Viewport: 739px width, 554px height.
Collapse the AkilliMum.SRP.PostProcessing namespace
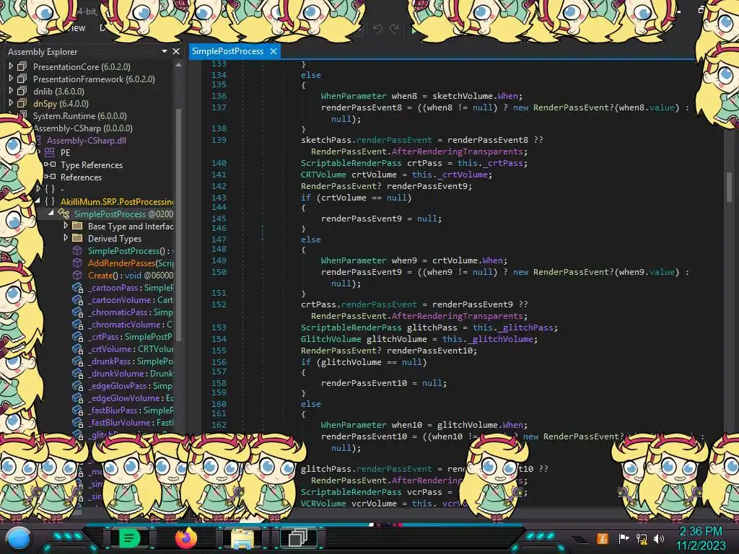pyautogui.click(x=38, y=201)
